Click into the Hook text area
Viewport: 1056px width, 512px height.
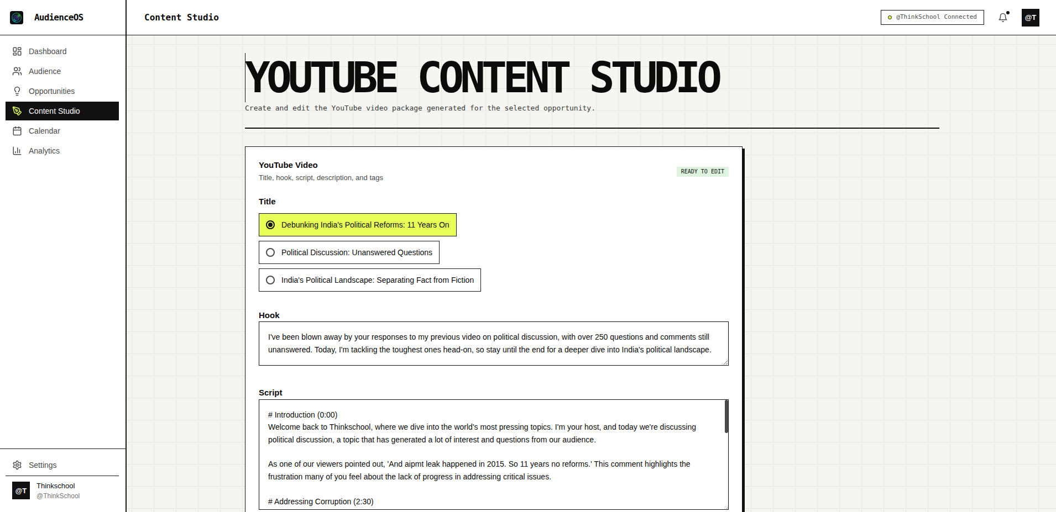pos(494,344)
